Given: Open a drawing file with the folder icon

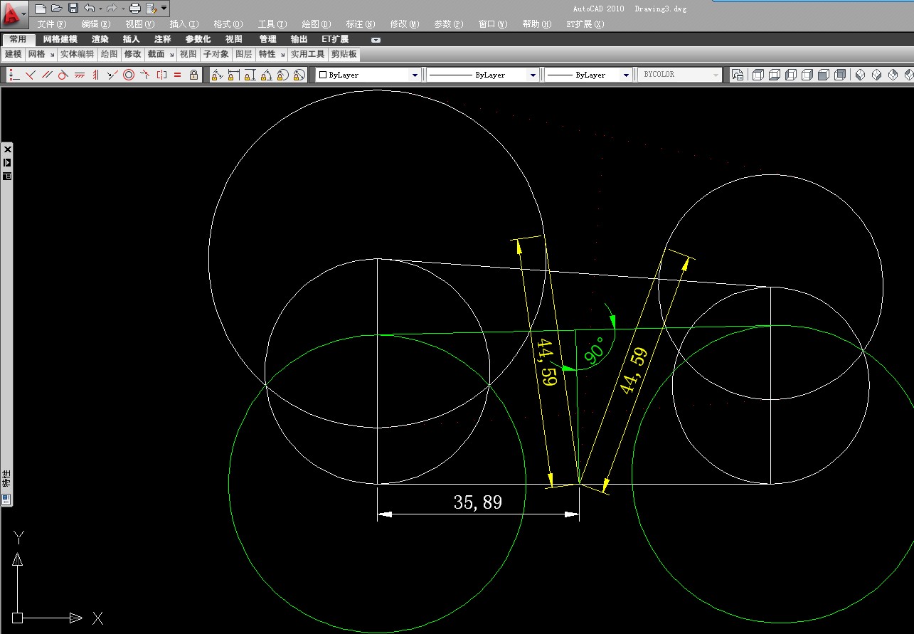Looking at the screenshot, I should [57, 9].
